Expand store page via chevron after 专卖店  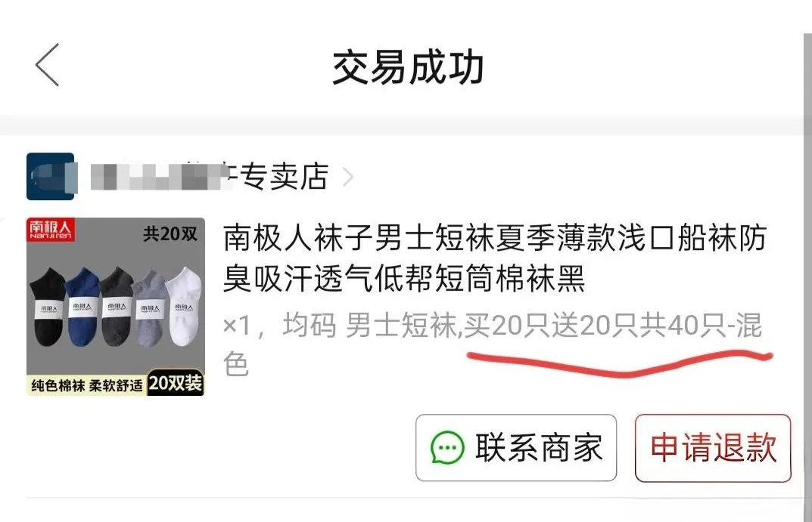(349, 178)
